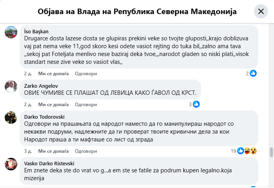Open the 3 д. timestamp on Todorovski's comment
This screenshot has width=274, height=188.
(x=27, y=151)
